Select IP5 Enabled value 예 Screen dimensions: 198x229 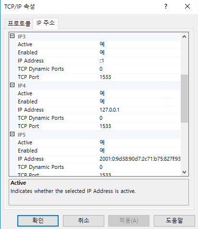pyautogui.click(x=139, y=151)
